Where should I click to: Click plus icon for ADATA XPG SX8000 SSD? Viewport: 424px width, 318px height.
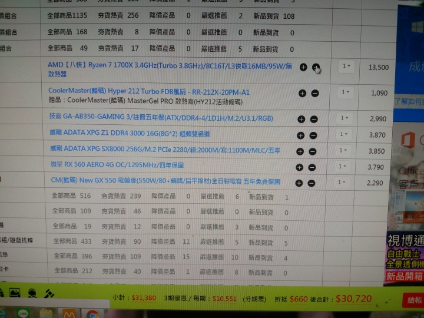(x=300, y=151)
